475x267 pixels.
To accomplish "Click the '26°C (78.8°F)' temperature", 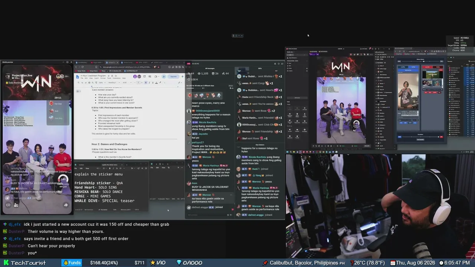I will (370, 263).
